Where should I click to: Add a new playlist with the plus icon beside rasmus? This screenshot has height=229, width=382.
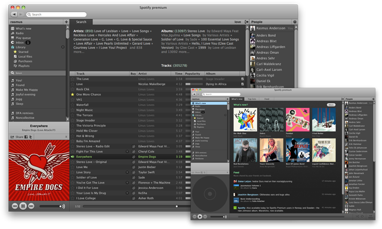(x=66, y=22)
